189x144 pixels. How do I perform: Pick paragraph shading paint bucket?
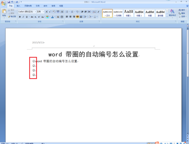[90, 17]
